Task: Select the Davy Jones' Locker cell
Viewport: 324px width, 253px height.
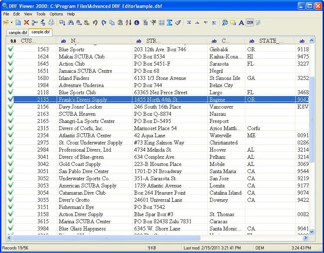Action: [x=94, y=106]
